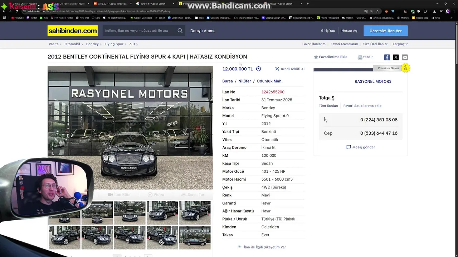Click Ücretsiz İlan Ver button

pyautogui.click(x=386, y=31)
